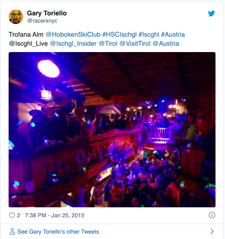Click the like count number 2
Viewport: 225px width, 239px height.
pyautogui.click(x=19, y=215)
